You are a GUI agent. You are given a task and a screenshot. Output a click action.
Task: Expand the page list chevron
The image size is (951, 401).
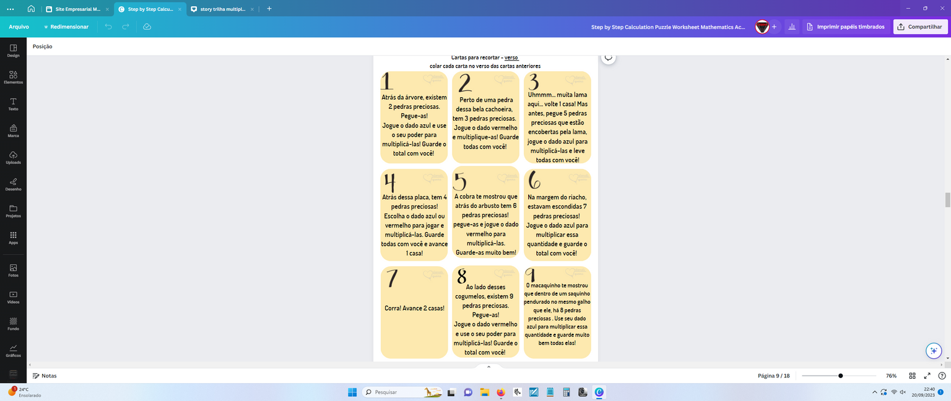(x=489, y=367)
